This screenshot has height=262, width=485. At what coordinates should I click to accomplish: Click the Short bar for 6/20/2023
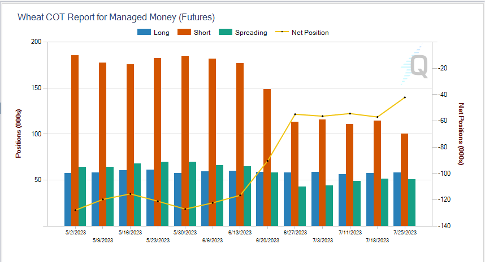[x=267, y=158]
